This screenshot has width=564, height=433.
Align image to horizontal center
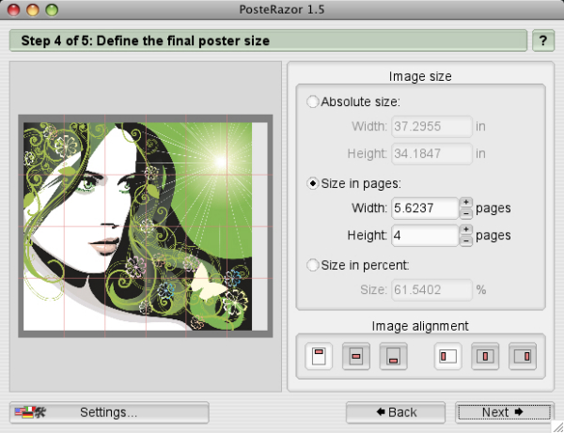[485, 356]
